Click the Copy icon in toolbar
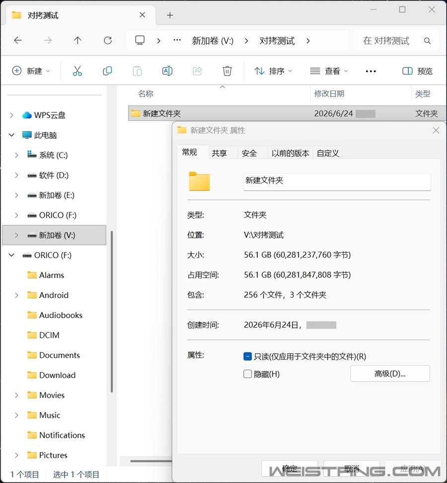The image size is (447, 483). 107,71
